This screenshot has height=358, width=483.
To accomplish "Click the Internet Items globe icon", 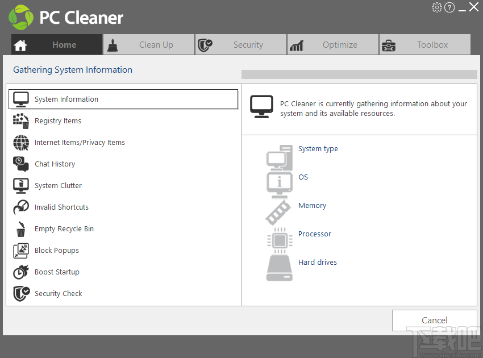I will click(21, 143).
